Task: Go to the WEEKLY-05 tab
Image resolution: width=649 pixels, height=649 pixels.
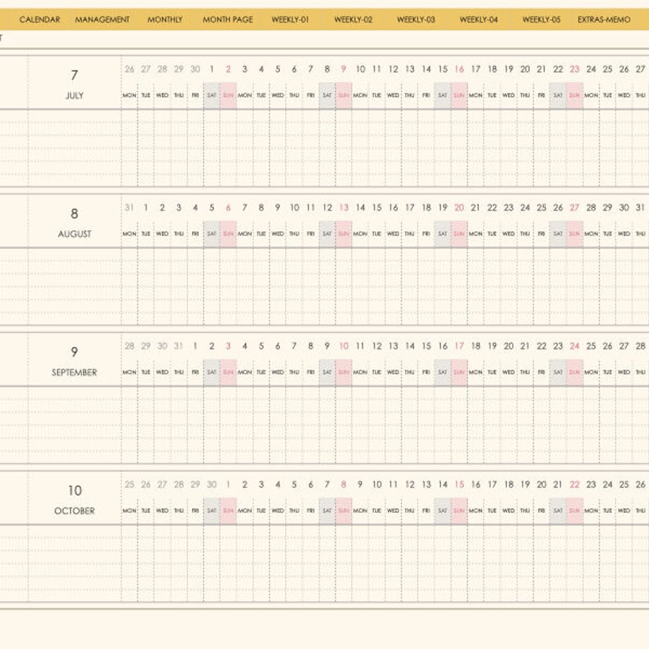Action: [541, 20]
